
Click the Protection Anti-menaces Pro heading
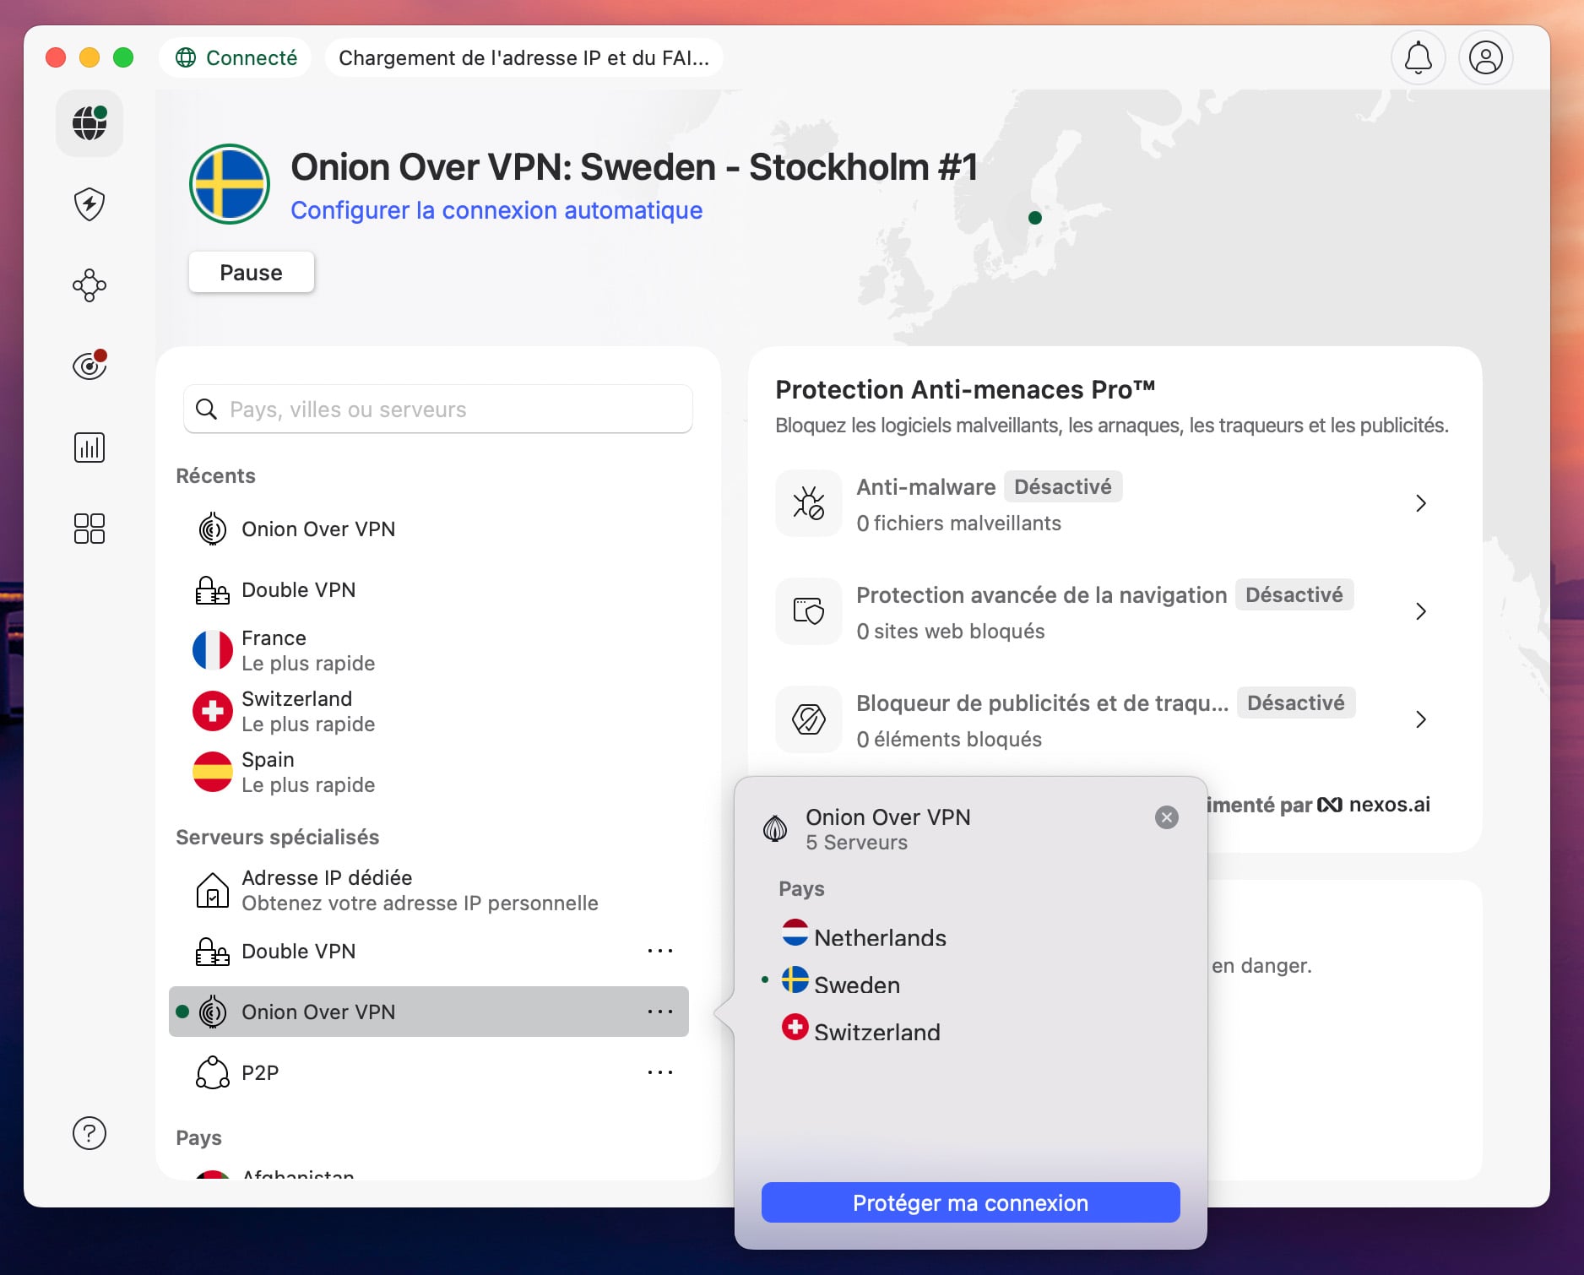pyautogui.click(x=965, y=390)
